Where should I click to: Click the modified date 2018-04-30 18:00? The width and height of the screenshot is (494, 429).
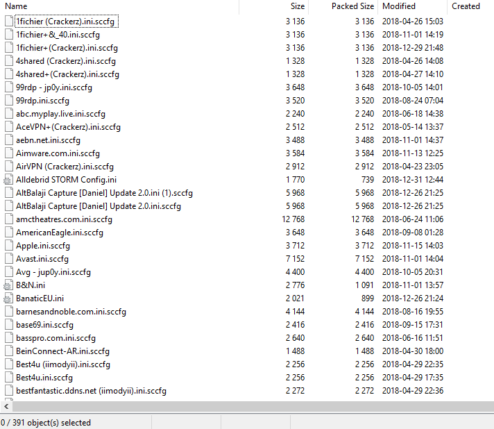[413, 351]
